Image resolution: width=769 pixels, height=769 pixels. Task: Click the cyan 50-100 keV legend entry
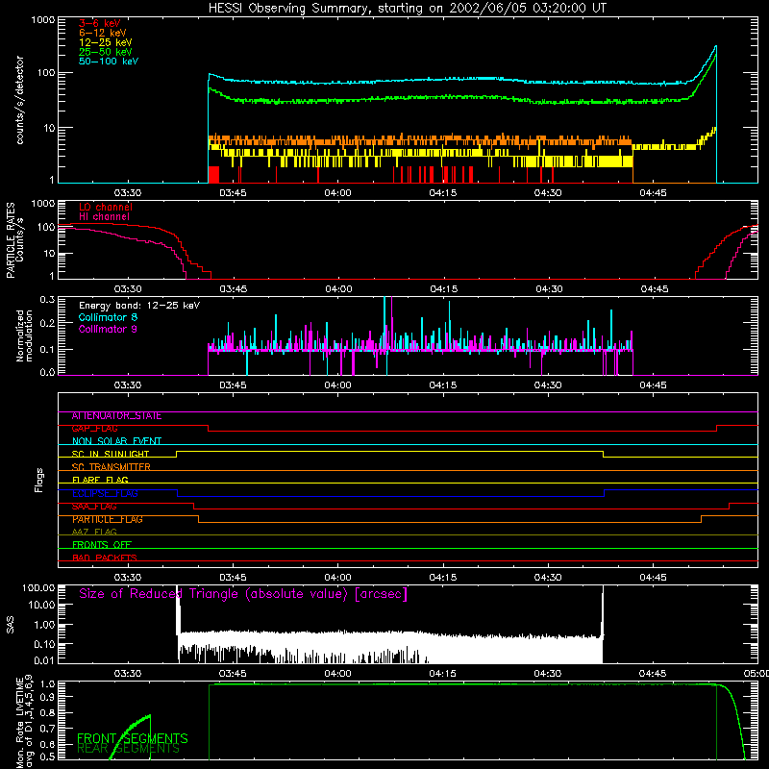(109, 62)
